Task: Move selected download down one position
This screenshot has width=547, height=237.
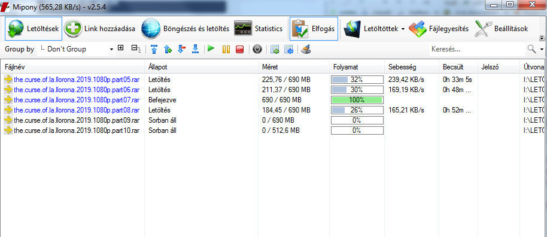Action: coord(181,49)
